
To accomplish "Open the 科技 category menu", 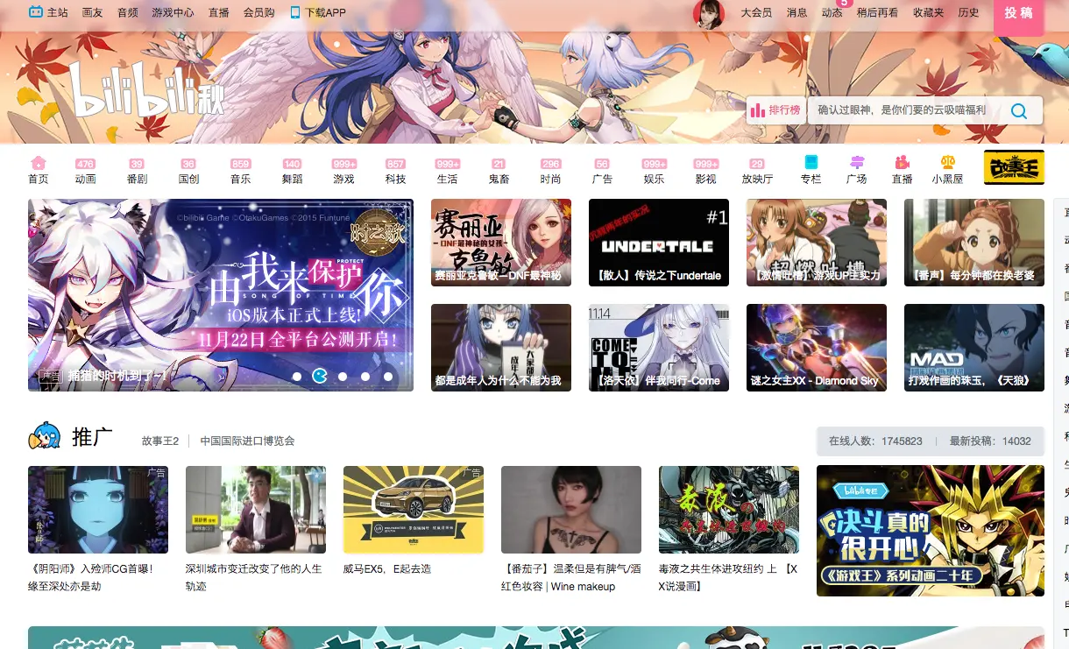I will [x=395, y=172].
